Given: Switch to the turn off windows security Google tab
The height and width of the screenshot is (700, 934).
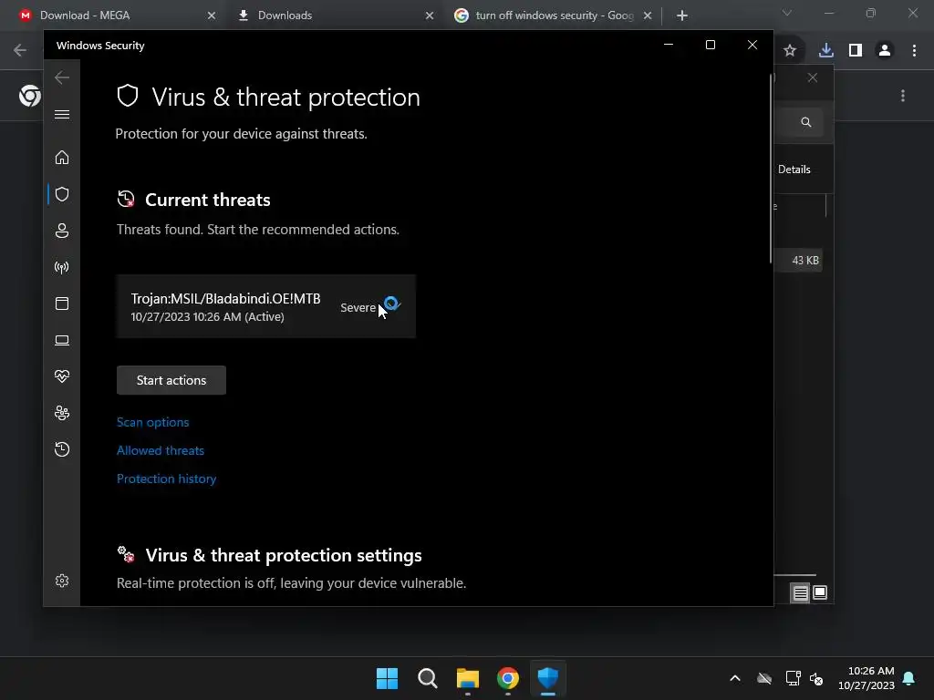Looking at the screenshot, I should [x=554, y=15].
